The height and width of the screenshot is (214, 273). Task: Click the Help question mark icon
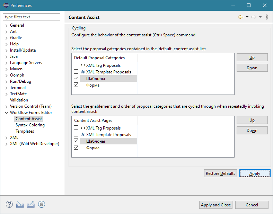coord(9,204)
